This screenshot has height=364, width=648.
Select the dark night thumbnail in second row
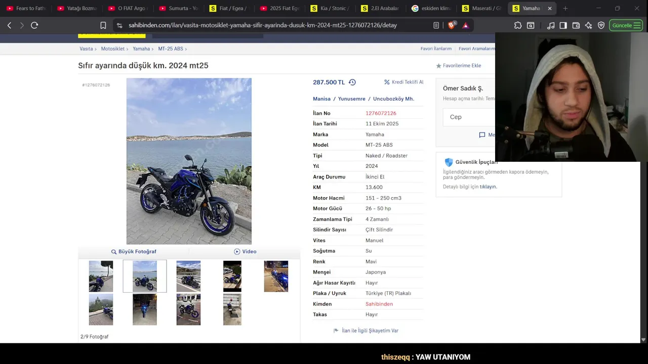(x=145, y=309)
